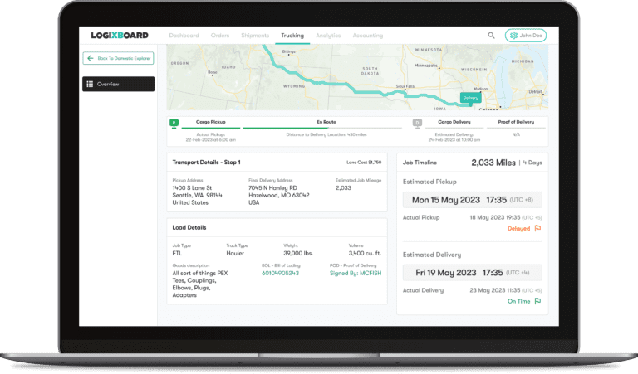Click the green On Time flag icon
The height and width of the screenshot is (374, 638).
pos(537,301)
